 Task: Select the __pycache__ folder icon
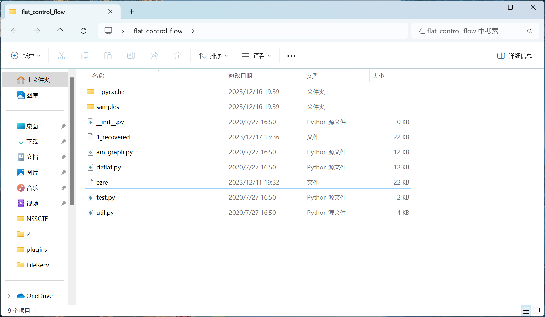(91, 92)
